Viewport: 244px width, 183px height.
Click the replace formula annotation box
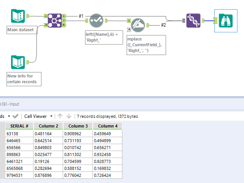coord(146,46)
